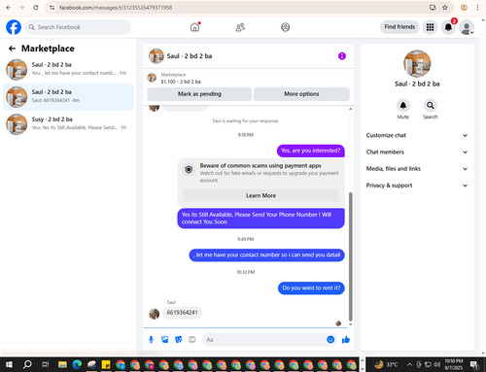Image resolution: width=486 pixels, height=372 pixels.
Task: Send a voice clip microphone icon
Action: (151, 339)
